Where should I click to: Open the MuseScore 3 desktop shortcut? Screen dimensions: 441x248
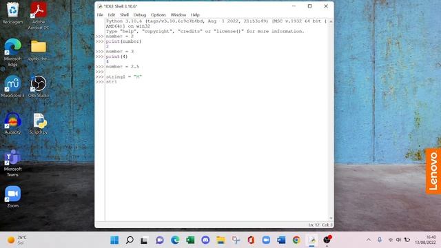(x=12, y=86)
